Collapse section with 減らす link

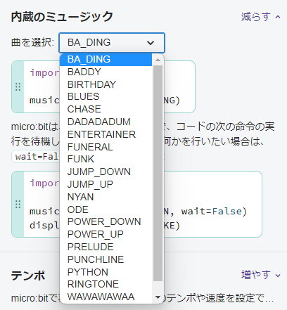point(260,17)
